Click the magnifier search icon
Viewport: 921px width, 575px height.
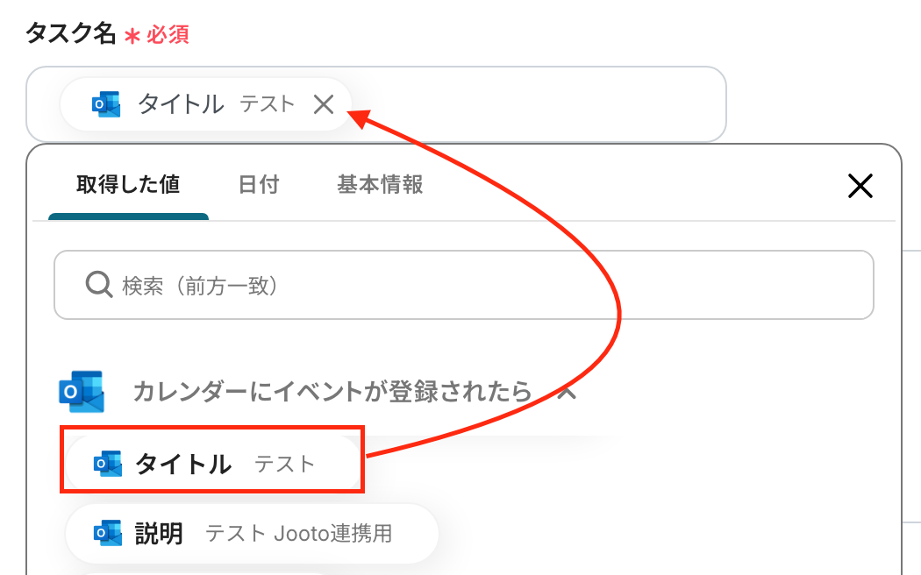(x=96, y=285)
